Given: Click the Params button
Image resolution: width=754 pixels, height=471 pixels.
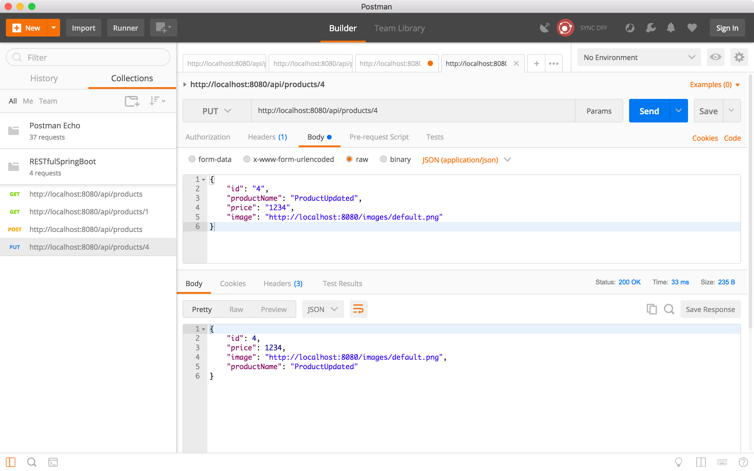Looking at the screenshot, I should click(x=599, y=111).
